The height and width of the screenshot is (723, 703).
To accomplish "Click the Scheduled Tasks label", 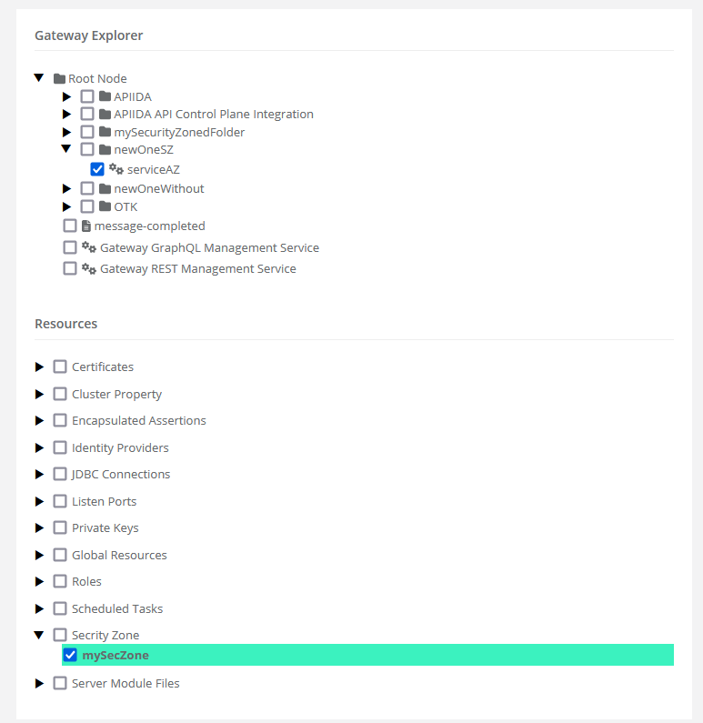I will pos(116,608).
